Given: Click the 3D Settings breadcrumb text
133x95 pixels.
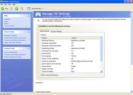Looking at the screenshot, I should point(67,16).
